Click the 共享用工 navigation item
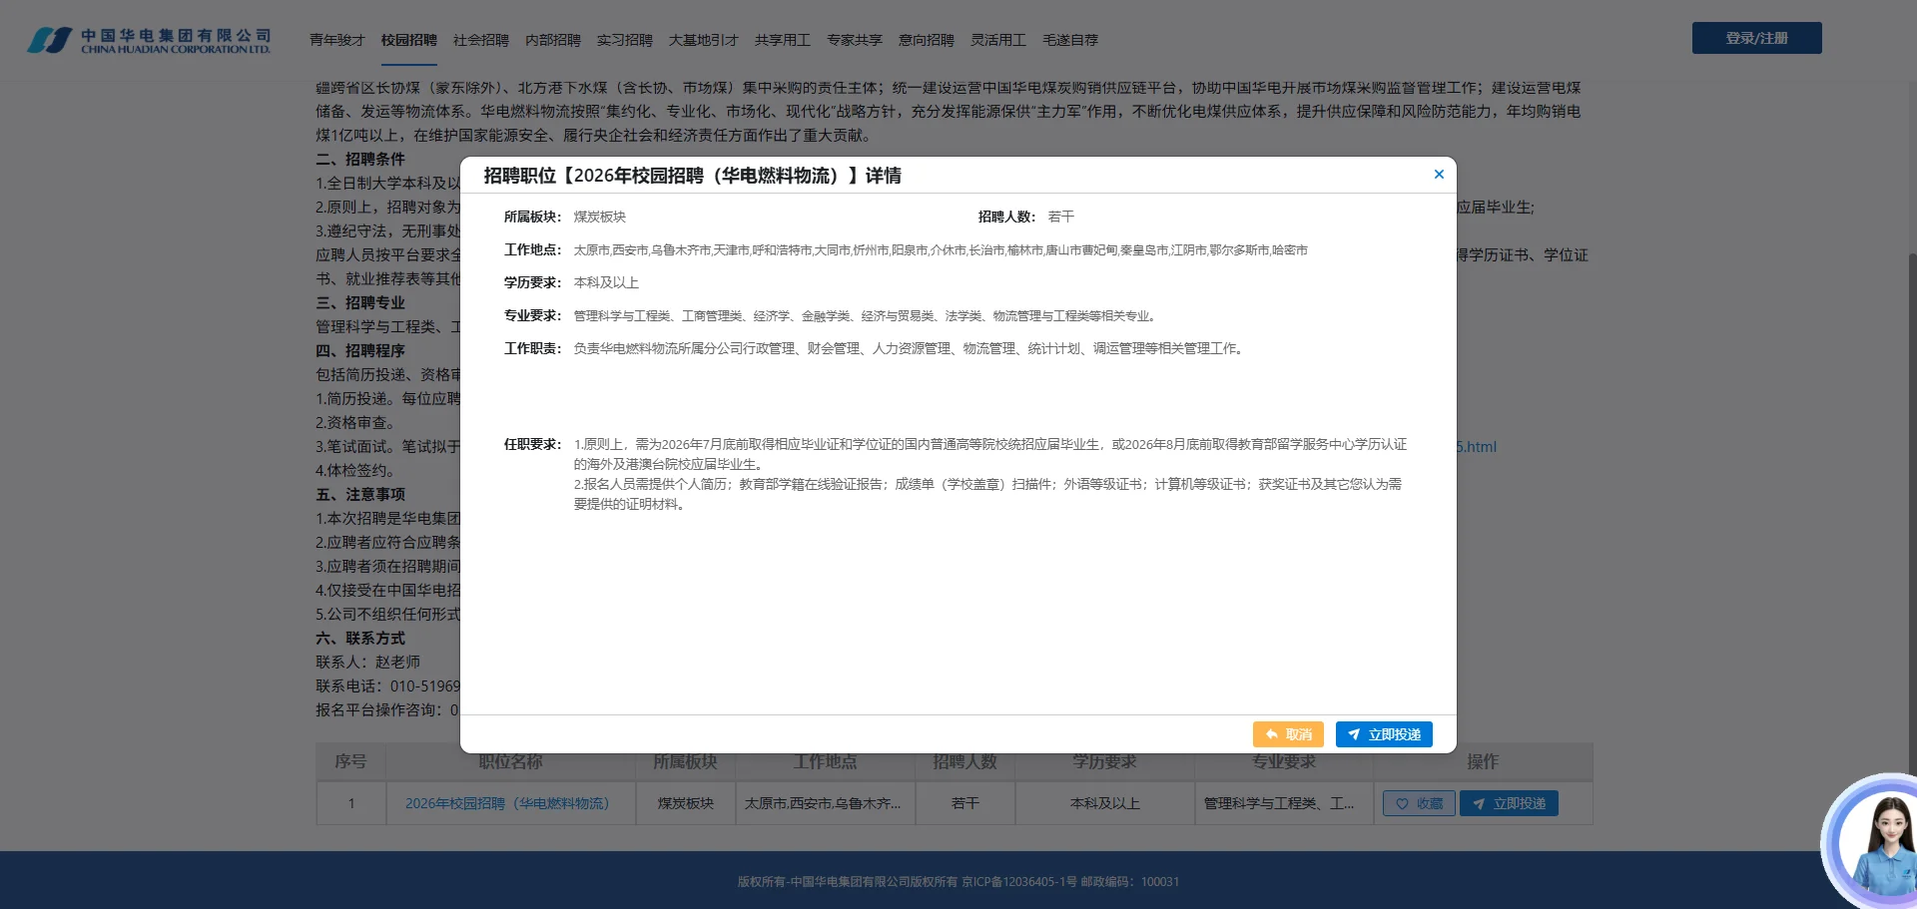The image size is (1917, 909). pos(784,40)
